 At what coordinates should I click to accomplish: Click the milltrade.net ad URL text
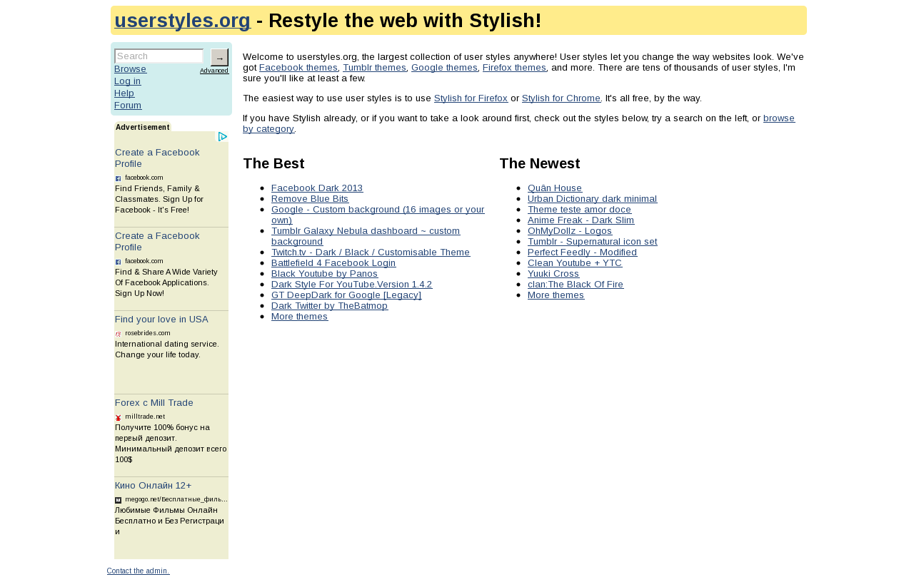(x=145, y=417)
